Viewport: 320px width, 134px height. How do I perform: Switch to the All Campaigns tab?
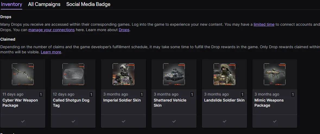coord(44,4)
